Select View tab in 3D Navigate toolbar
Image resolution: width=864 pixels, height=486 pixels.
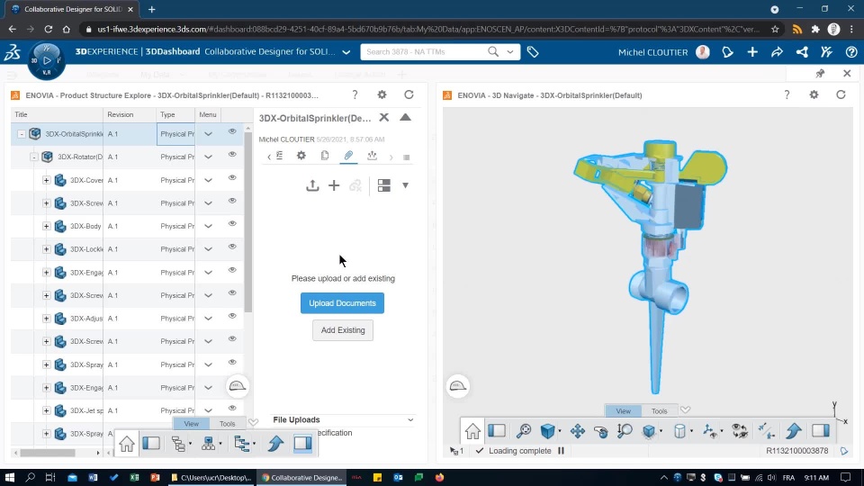point(623,411)
